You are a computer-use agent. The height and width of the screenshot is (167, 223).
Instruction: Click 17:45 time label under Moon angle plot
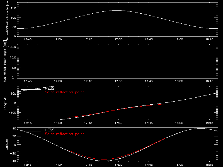(x=149, y=81)
